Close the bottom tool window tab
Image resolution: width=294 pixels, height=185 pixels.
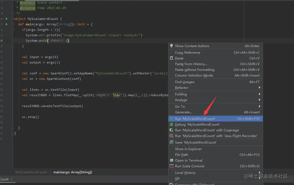[x=11, y=179]
